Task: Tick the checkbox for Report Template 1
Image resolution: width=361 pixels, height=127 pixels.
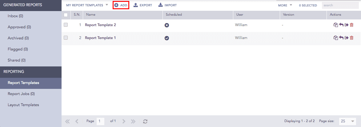Action: click(x=66, y=38)
